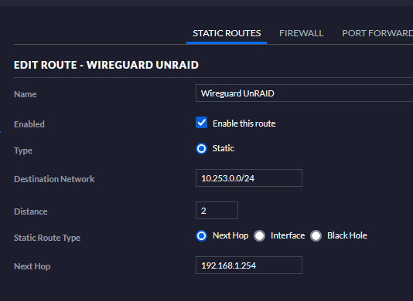Uncheck the Enable this route checkbox
Screen dimensions: 413x301
pos(202,123)
